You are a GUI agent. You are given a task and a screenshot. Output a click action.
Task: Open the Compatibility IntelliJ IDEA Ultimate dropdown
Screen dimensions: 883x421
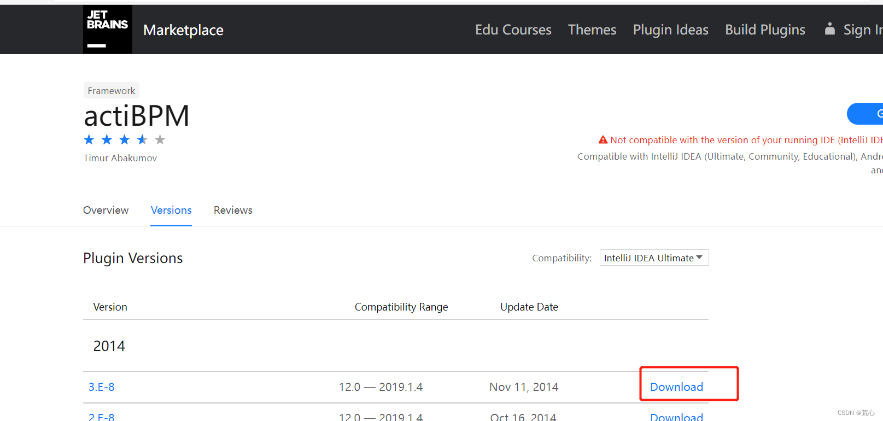[654, 258]
